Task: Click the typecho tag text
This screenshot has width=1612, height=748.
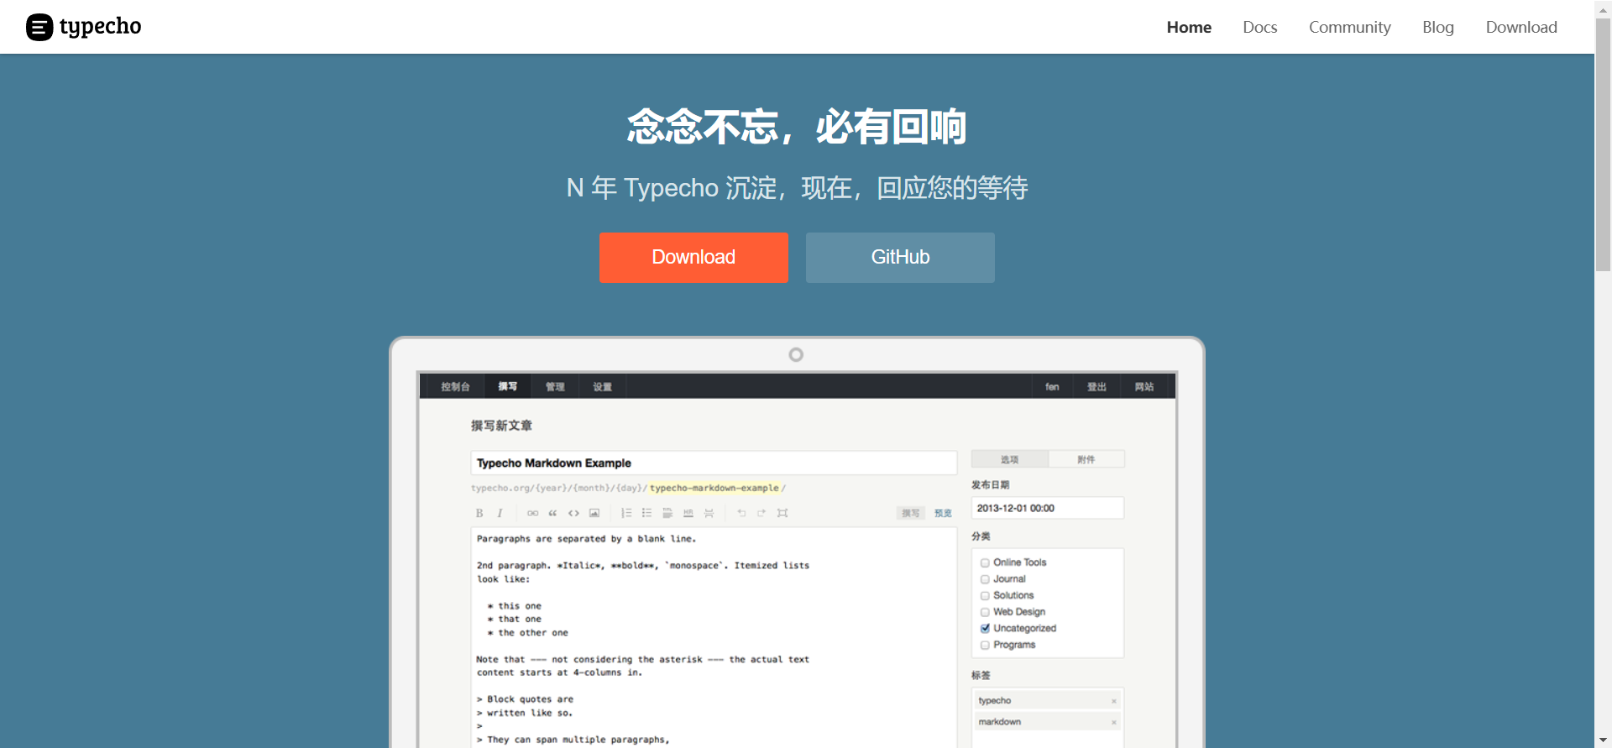Action: [x=995, y=701]
